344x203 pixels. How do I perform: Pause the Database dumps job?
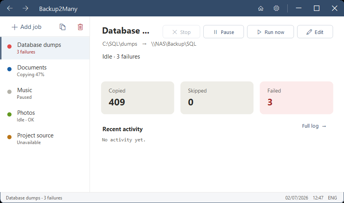(223, 32)
